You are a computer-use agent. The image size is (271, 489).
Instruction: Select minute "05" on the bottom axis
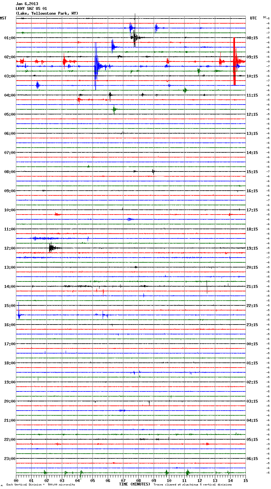pos(92,480)
